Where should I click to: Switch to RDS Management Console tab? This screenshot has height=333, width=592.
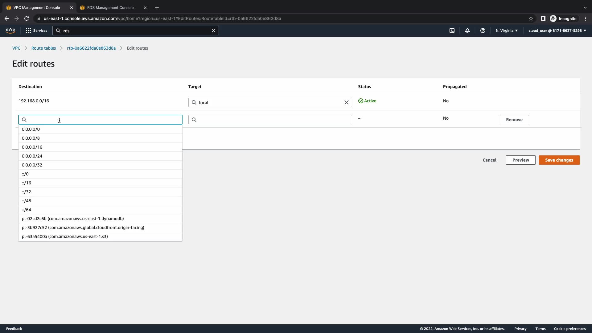[x=110, y=8]
